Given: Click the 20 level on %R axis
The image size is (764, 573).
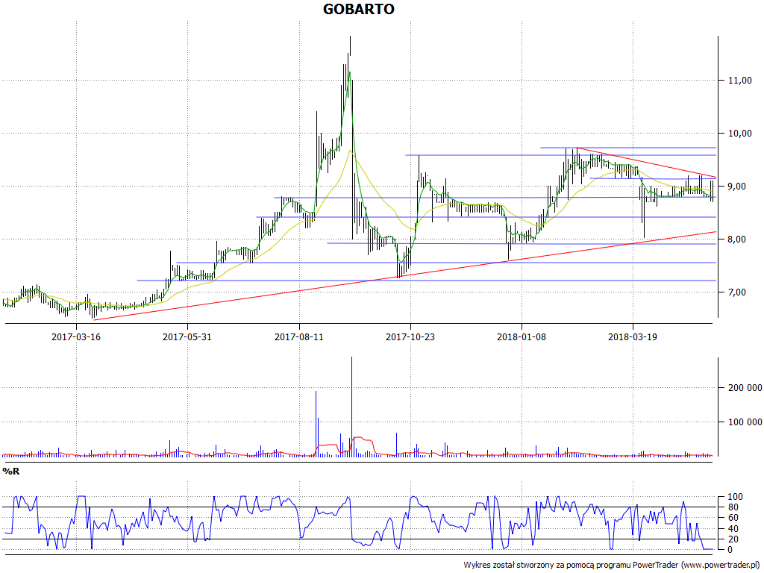Looking at the screenshot, I should click(733, 539).
